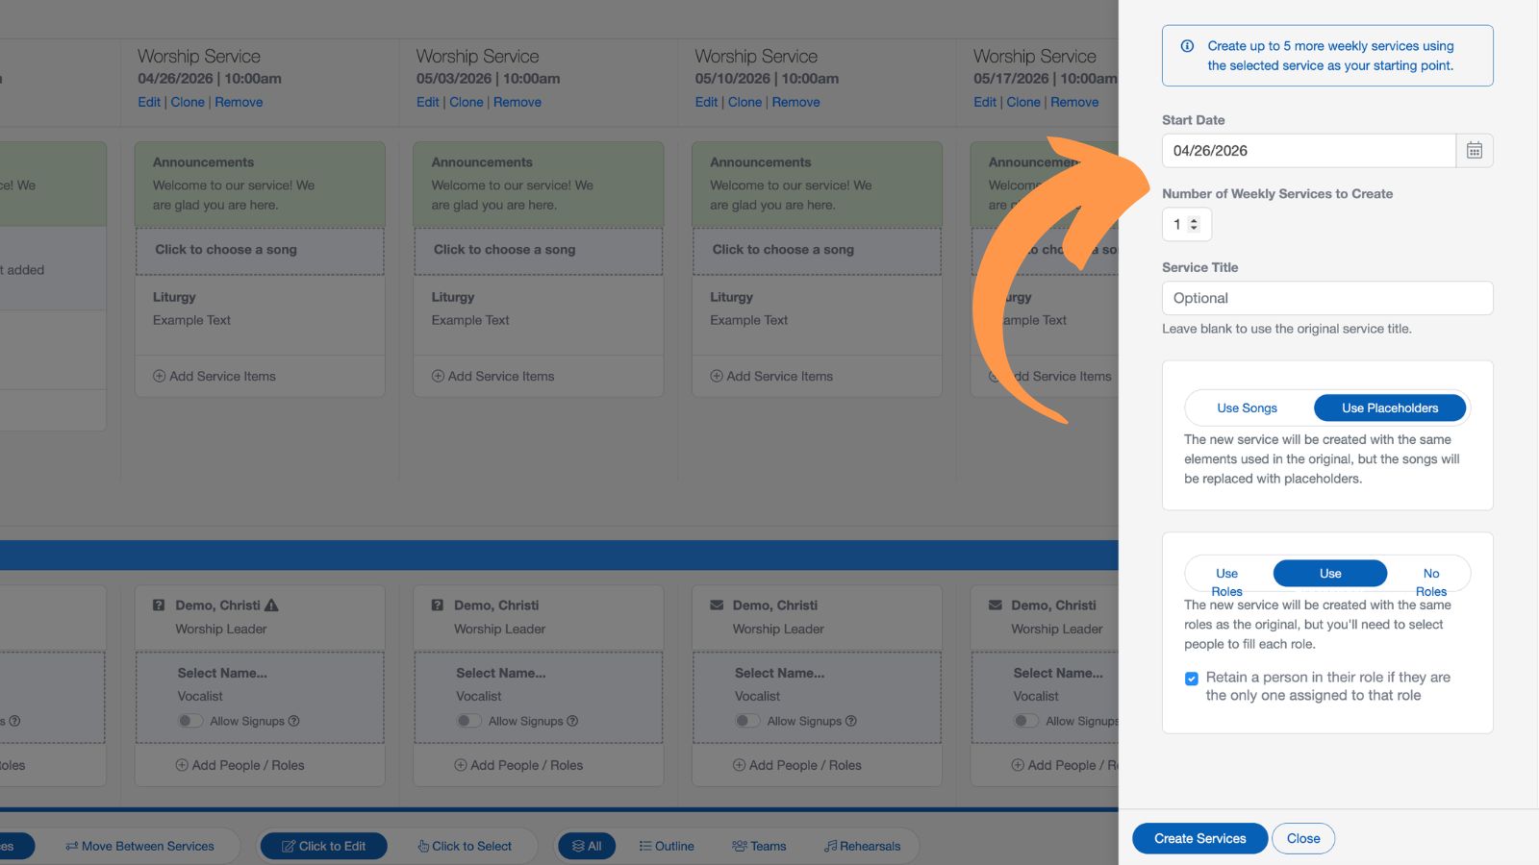The height and width of the screenshot is (865, 1539).
Task: Click the help icon next to Allow Signups
Action: click(294, 721)
